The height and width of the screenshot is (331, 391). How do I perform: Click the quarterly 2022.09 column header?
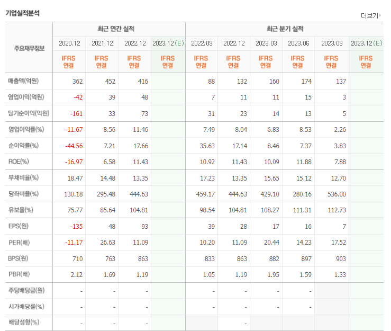pos(202,43)
